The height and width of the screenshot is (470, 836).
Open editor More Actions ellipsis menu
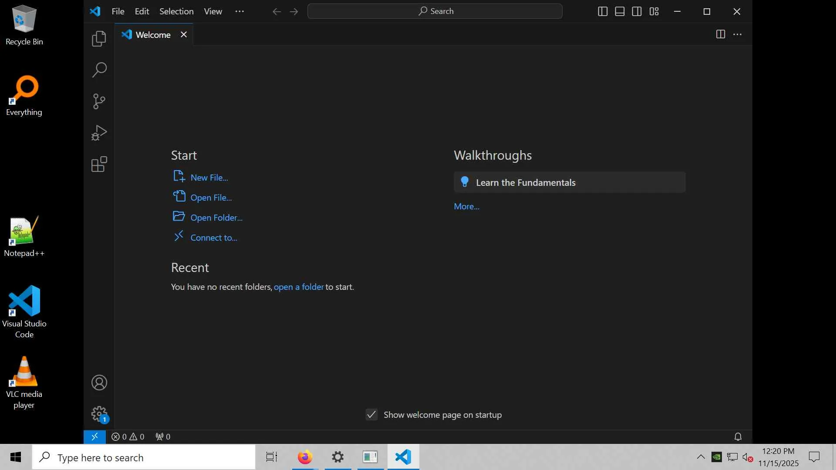pyautogui.click(x=737, y=34)
